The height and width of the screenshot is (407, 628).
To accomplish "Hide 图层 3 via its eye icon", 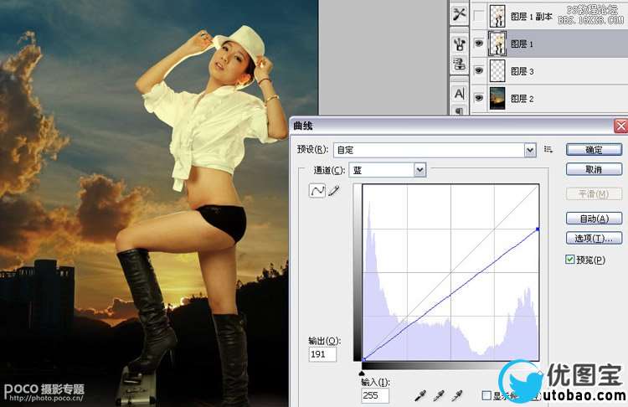I will [x=479, y=70].
